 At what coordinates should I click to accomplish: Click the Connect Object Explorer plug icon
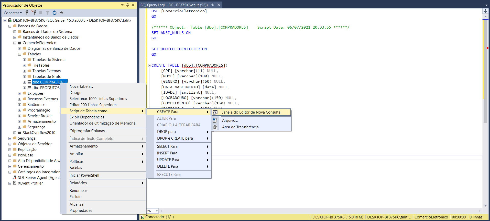(27, 13)
